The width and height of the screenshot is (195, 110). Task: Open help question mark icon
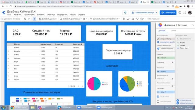click(x=180, y=13)
